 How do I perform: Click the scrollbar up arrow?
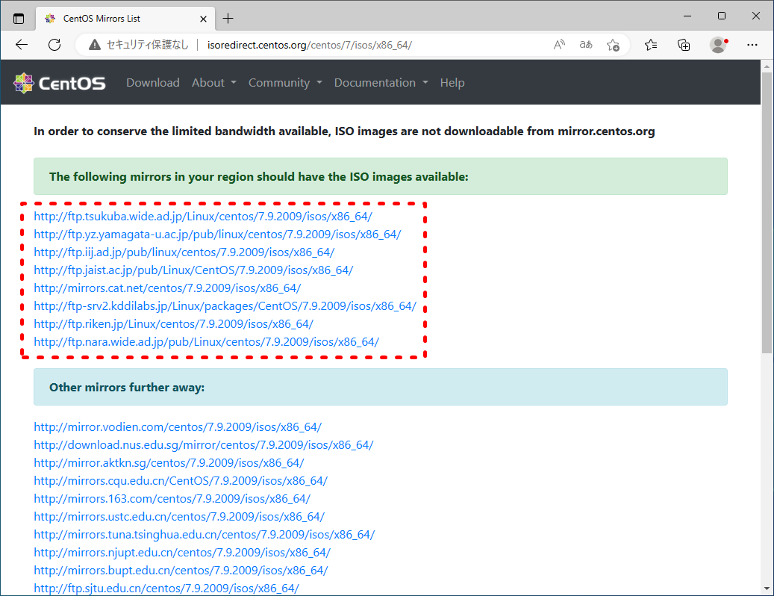click(x=767, y=66)
